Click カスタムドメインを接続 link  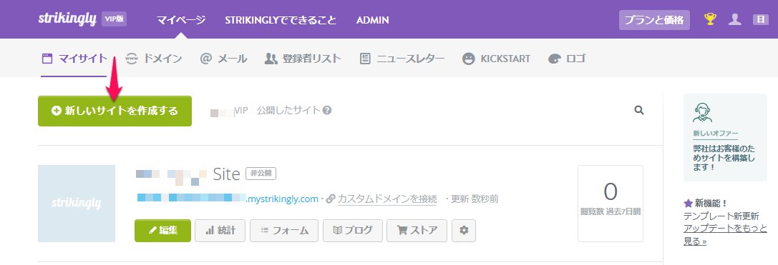(387, 199)
